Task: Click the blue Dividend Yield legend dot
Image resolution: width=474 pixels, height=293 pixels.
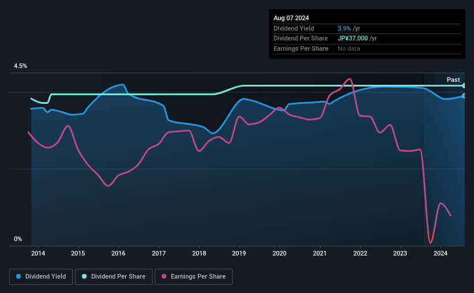Action: coord(19,277)
